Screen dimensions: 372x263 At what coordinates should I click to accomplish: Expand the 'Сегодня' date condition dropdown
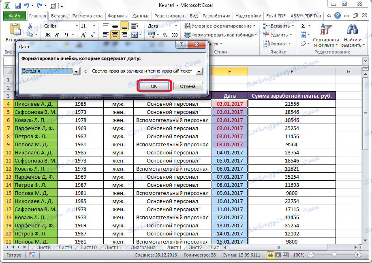tap(76, 71)
